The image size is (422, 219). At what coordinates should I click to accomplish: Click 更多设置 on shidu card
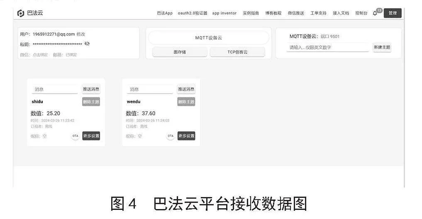pos(91,136)
